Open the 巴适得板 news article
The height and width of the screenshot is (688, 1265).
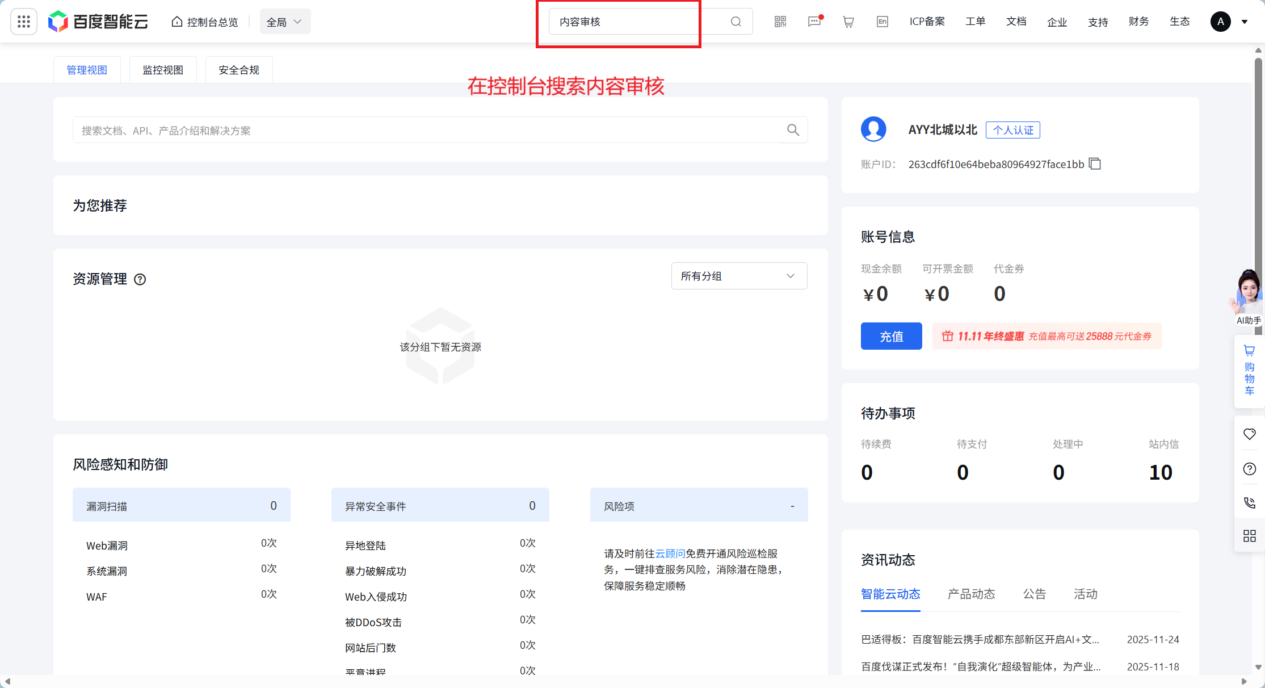click(x=980, y=640)
